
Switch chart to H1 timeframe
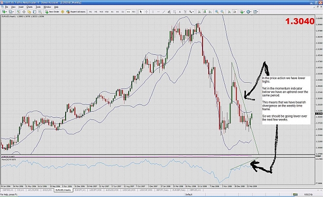pos(112,12)
